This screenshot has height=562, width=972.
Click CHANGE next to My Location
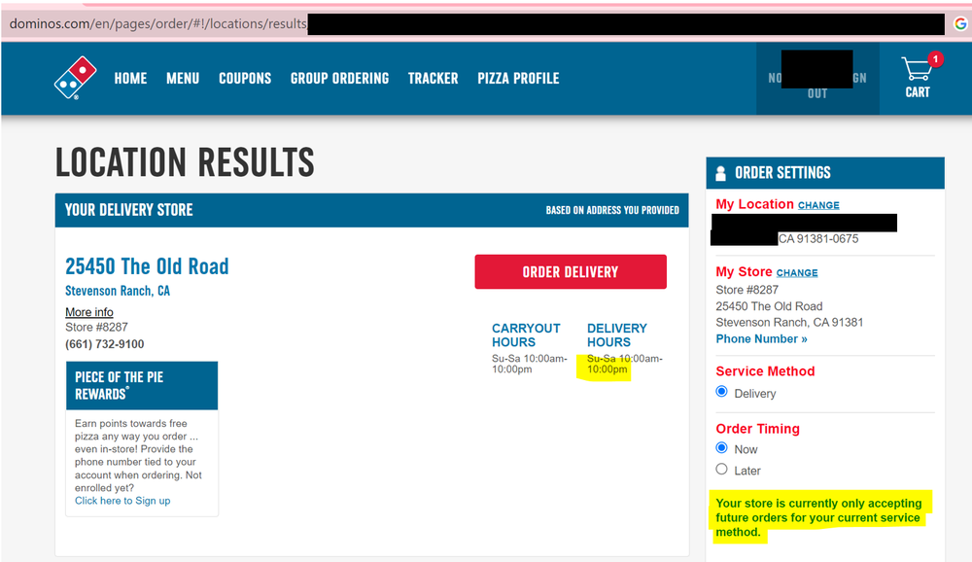818,205
